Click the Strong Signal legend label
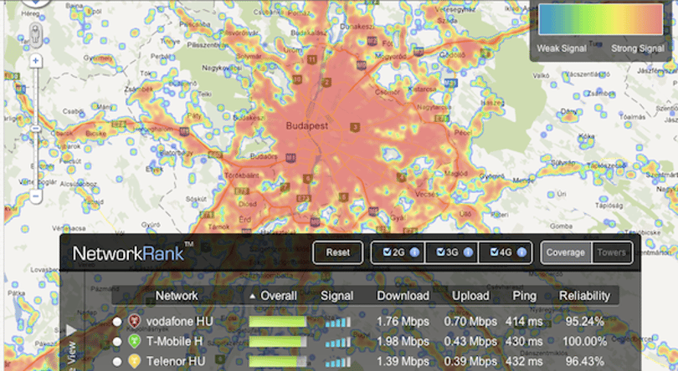Screen dimensions: 678x371 (x=638, y=48)
